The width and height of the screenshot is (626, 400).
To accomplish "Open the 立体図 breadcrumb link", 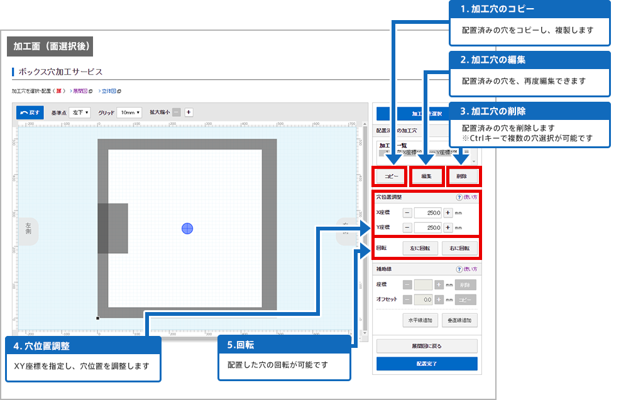I will (x=111, y=91).
